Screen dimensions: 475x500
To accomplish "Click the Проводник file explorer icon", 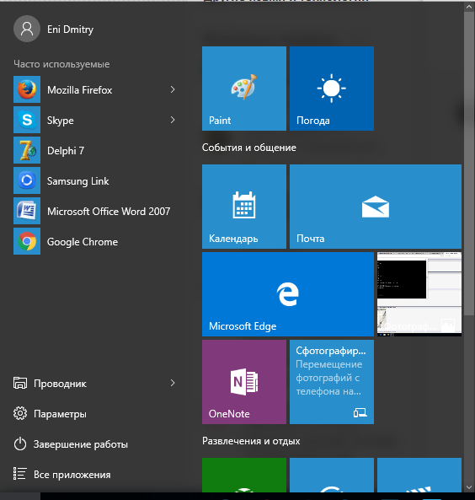I will point(20,383).
